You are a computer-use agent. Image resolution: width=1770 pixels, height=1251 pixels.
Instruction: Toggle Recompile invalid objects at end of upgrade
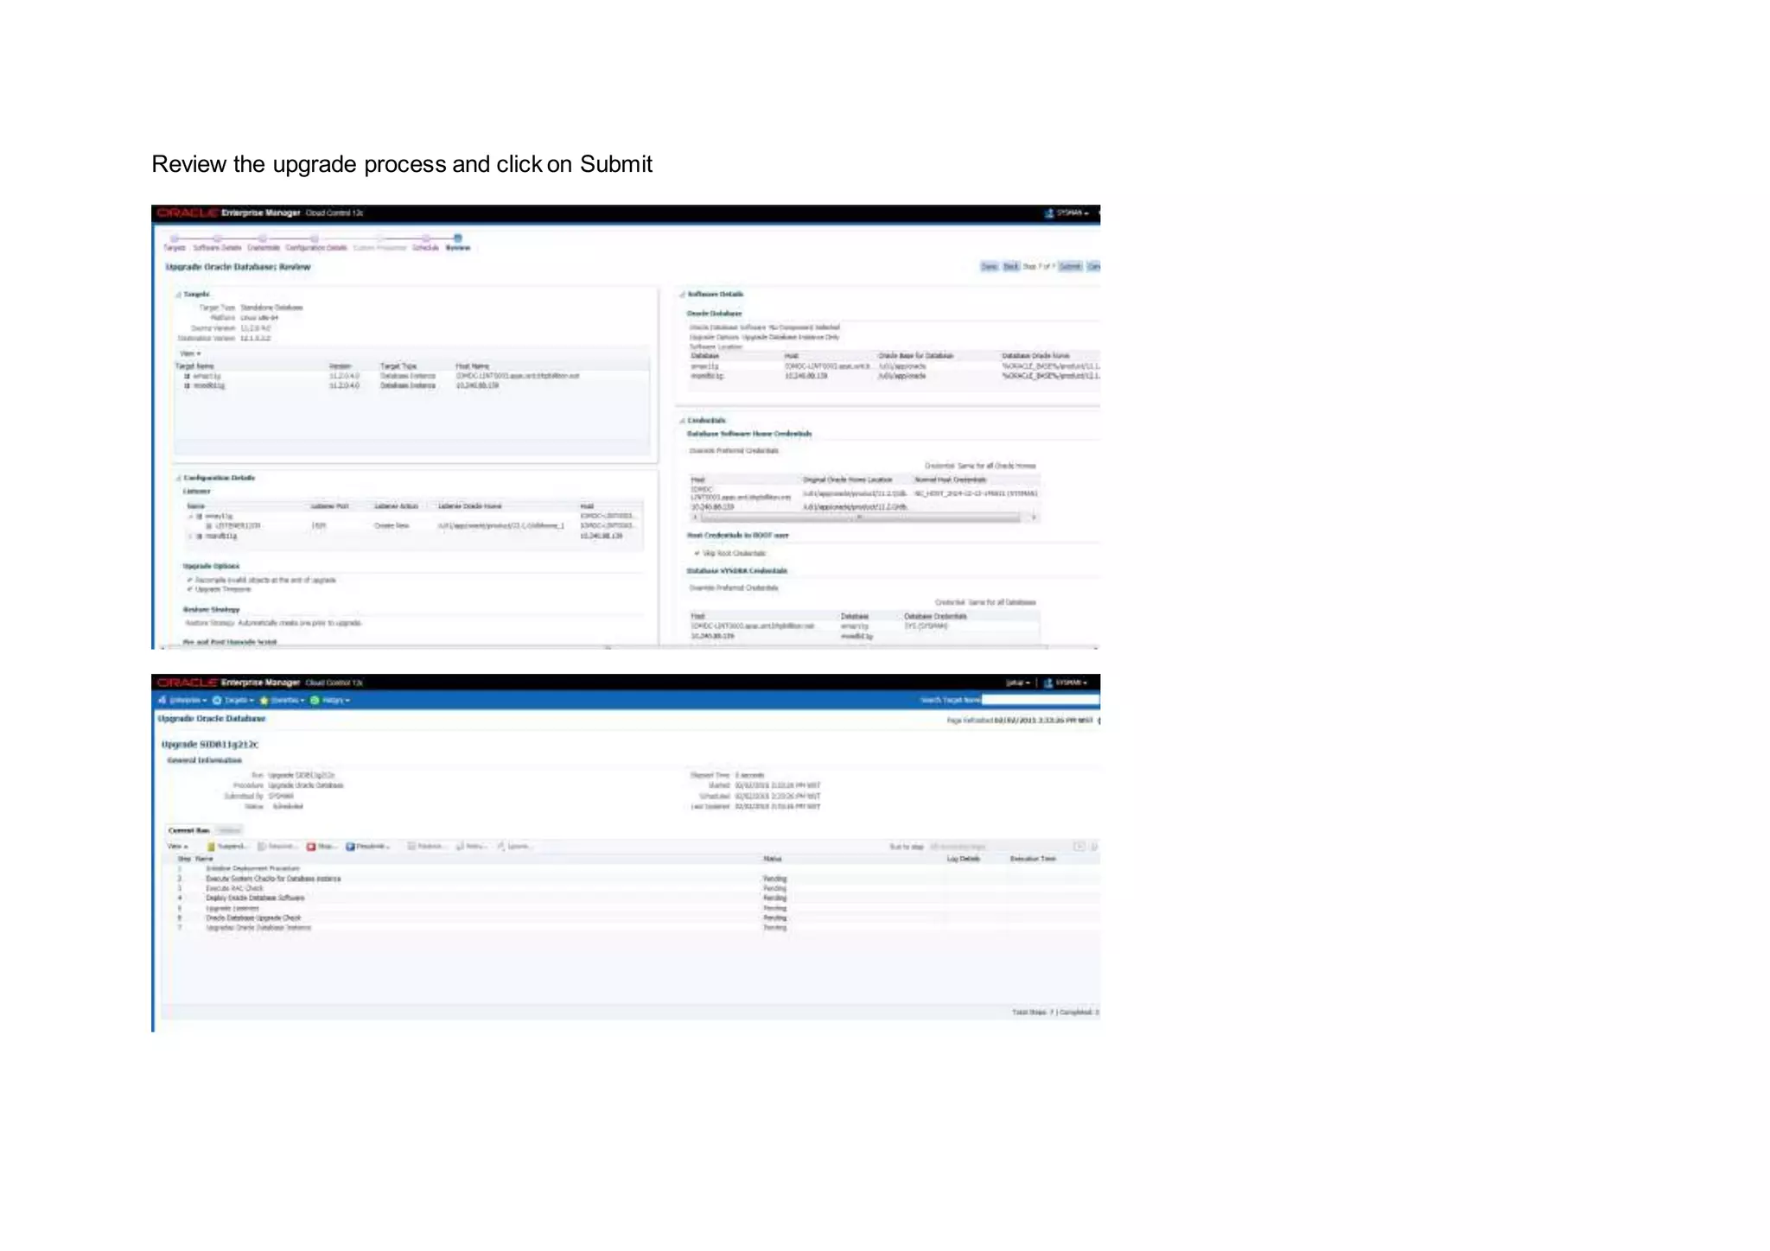tap(190, 580)
